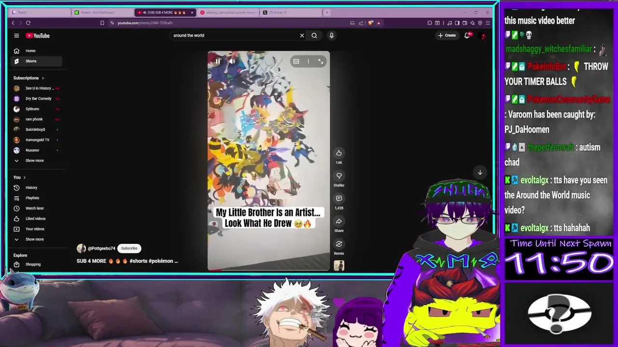
Task: Open Suicideboy$ channel
Action: (x=36, y=130)
